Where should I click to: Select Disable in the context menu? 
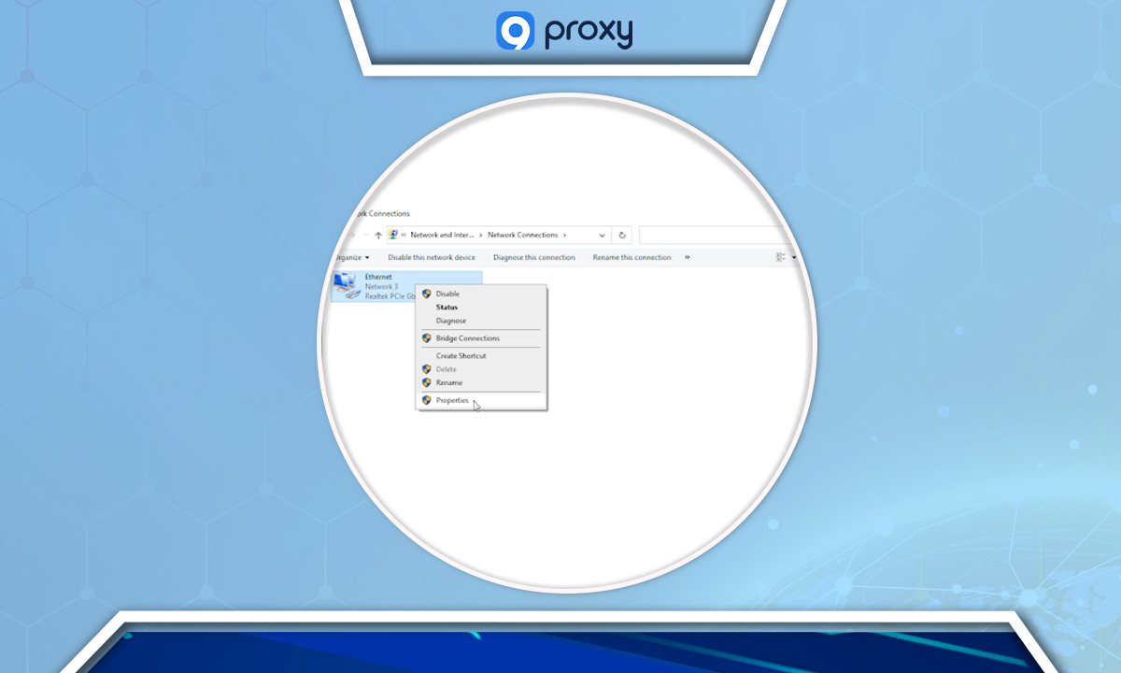tap(447, 294)
